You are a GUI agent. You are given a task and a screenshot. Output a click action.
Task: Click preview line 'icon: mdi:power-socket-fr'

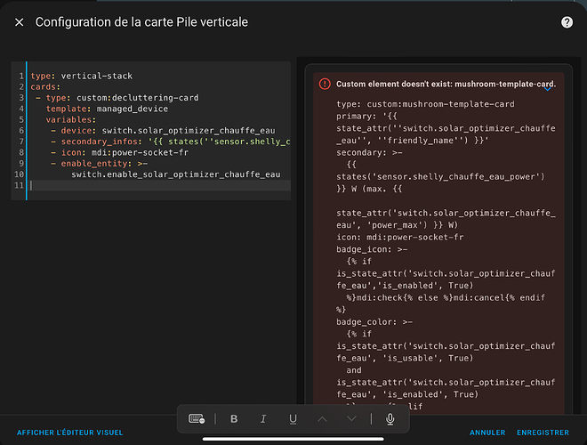point(400,237)
